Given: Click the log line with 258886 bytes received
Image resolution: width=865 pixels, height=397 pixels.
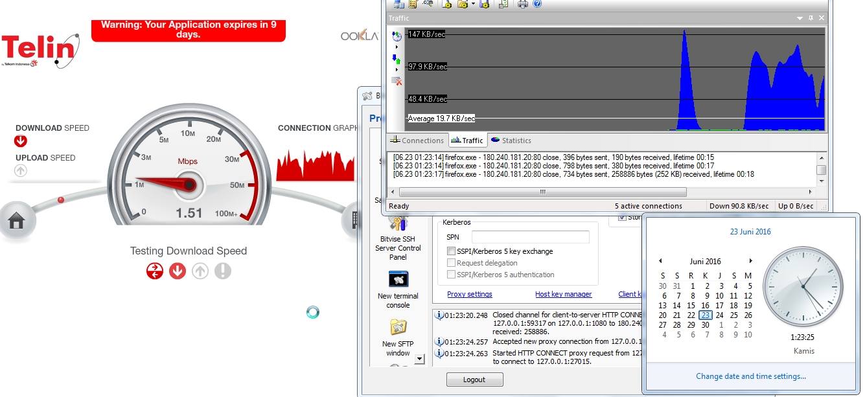Looking at the screenshot, I should tap(573, 174).
